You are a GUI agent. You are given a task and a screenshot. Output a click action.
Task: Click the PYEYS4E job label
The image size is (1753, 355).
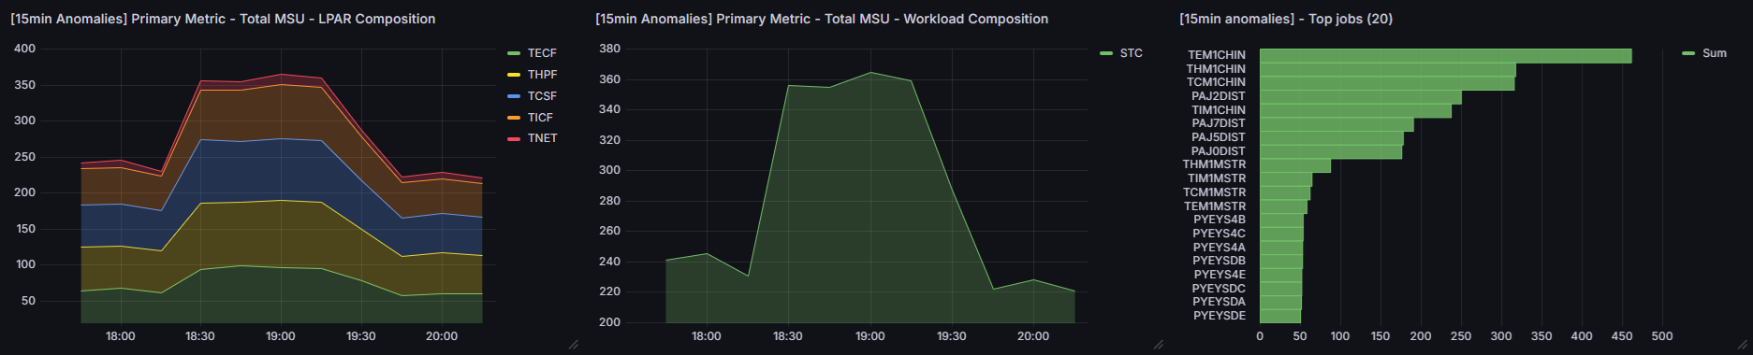click(x=1220, y=275)
